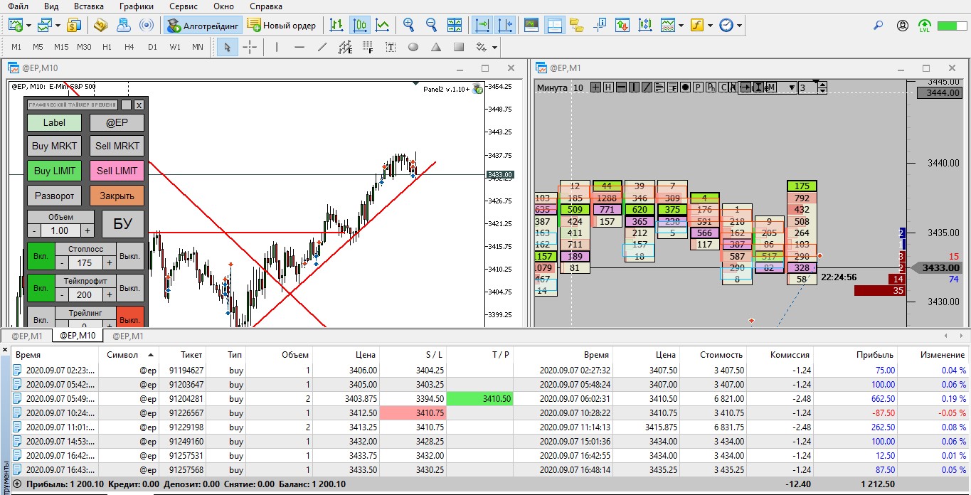Click the Новый ордер button
Viewport: 971px width, 495px height.
coord(282,26)
